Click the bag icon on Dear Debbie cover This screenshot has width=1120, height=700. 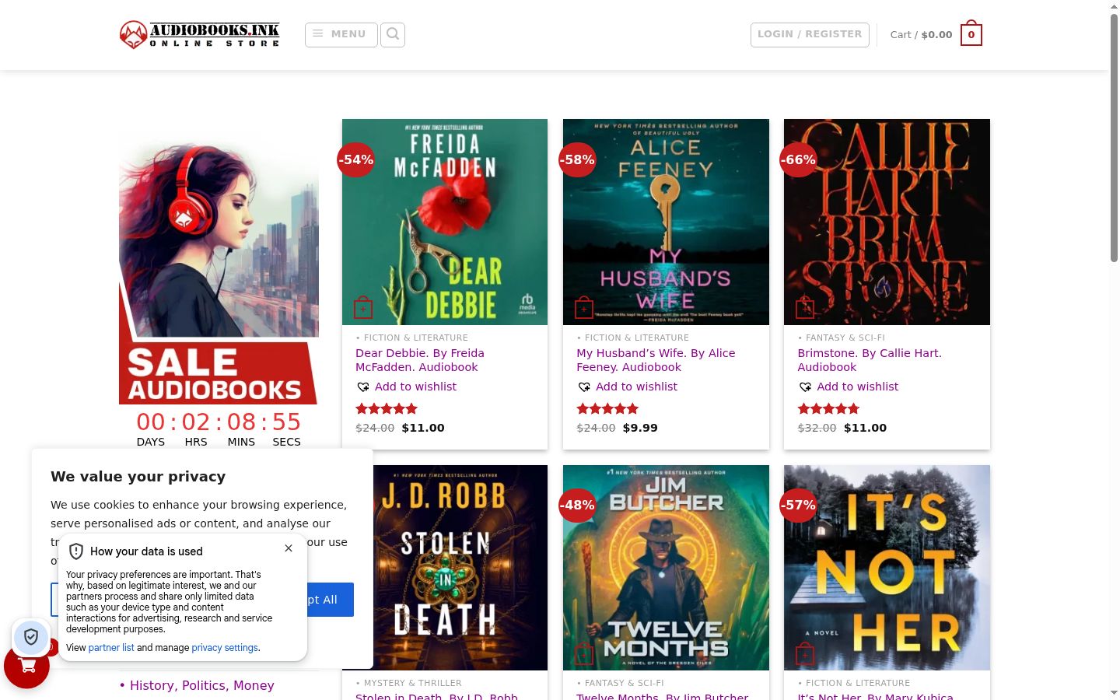click(x=363, y=308)
